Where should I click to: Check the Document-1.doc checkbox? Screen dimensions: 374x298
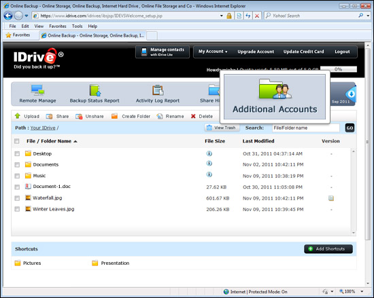[17, 187]
